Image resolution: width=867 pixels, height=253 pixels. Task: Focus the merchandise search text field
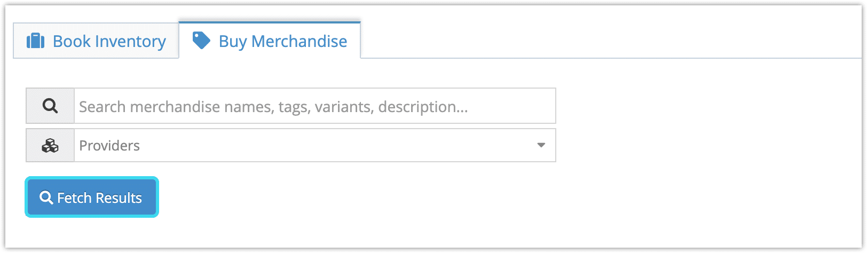[315, 106]
